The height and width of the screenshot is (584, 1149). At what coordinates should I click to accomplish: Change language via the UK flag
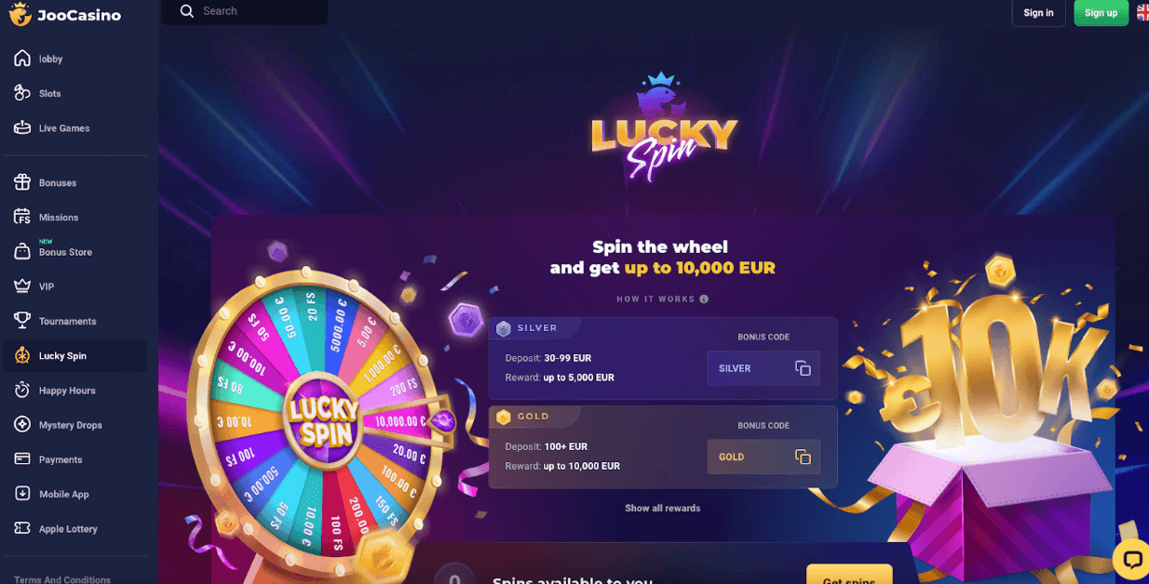coord(1142,12)
